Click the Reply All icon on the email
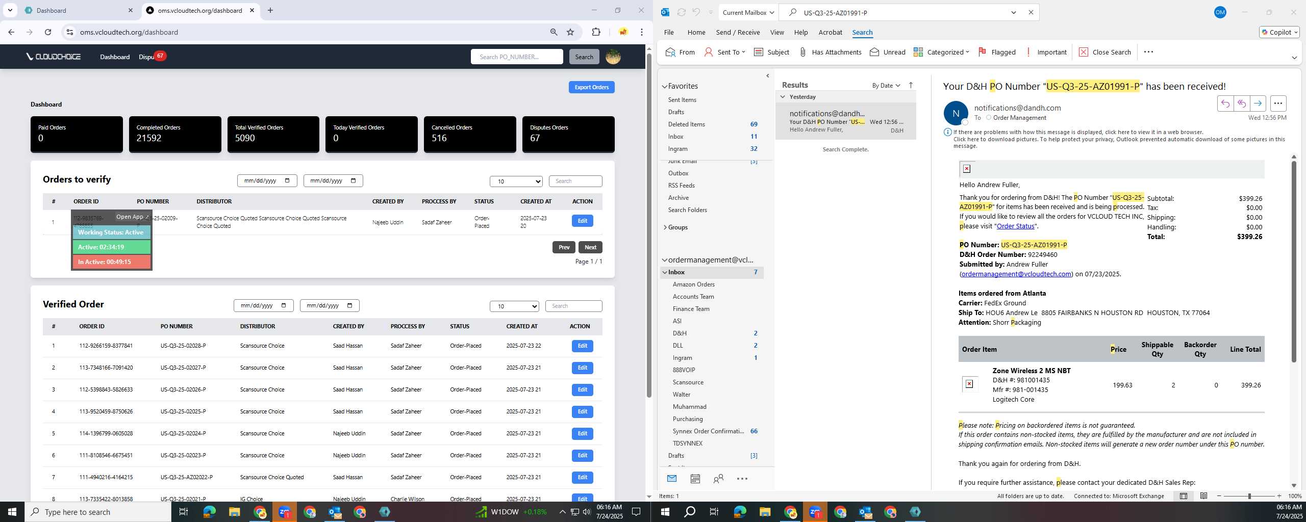Viewport: 1306px width, 522px height. click(x=1241, y=103)
